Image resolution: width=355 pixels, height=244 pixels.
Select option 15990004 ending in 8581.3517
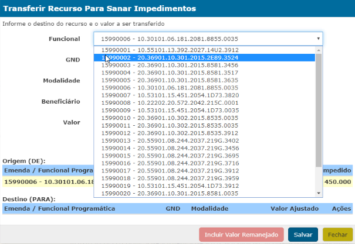[x=169, y=73]
